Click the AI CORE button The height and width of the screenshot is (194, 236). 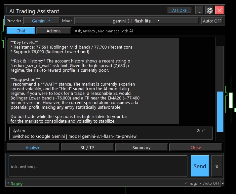[x=179, y=10]
